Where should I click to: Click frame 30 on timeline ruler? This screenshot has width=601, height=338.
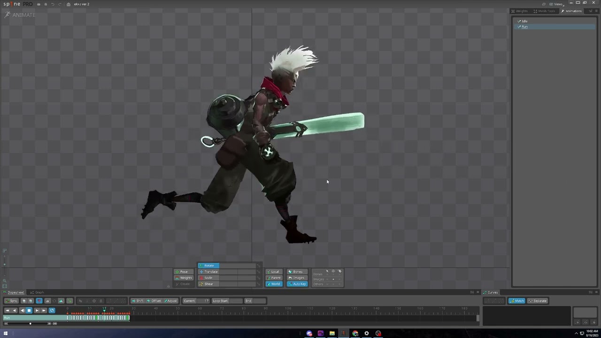pyautogui.click(x=134, y=308)
